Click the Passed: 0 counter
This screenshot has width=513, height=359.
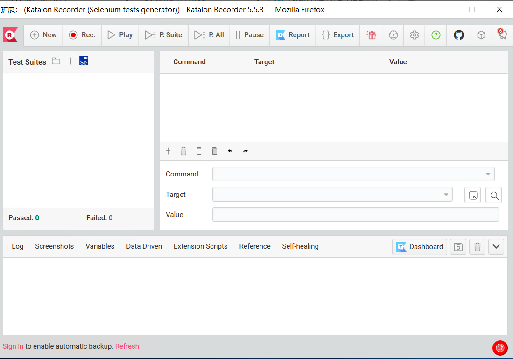point(23,218)
